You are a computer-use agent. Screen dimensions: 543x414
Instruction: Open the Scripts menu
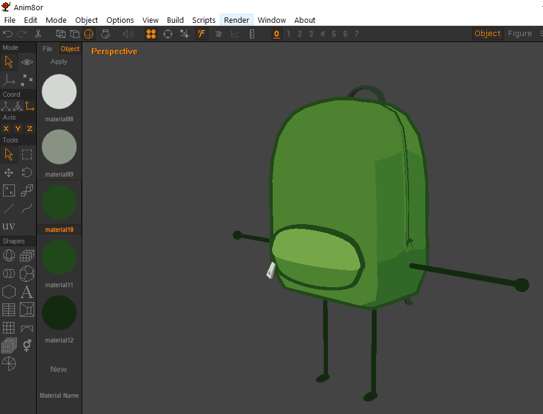tap(204, 20)
